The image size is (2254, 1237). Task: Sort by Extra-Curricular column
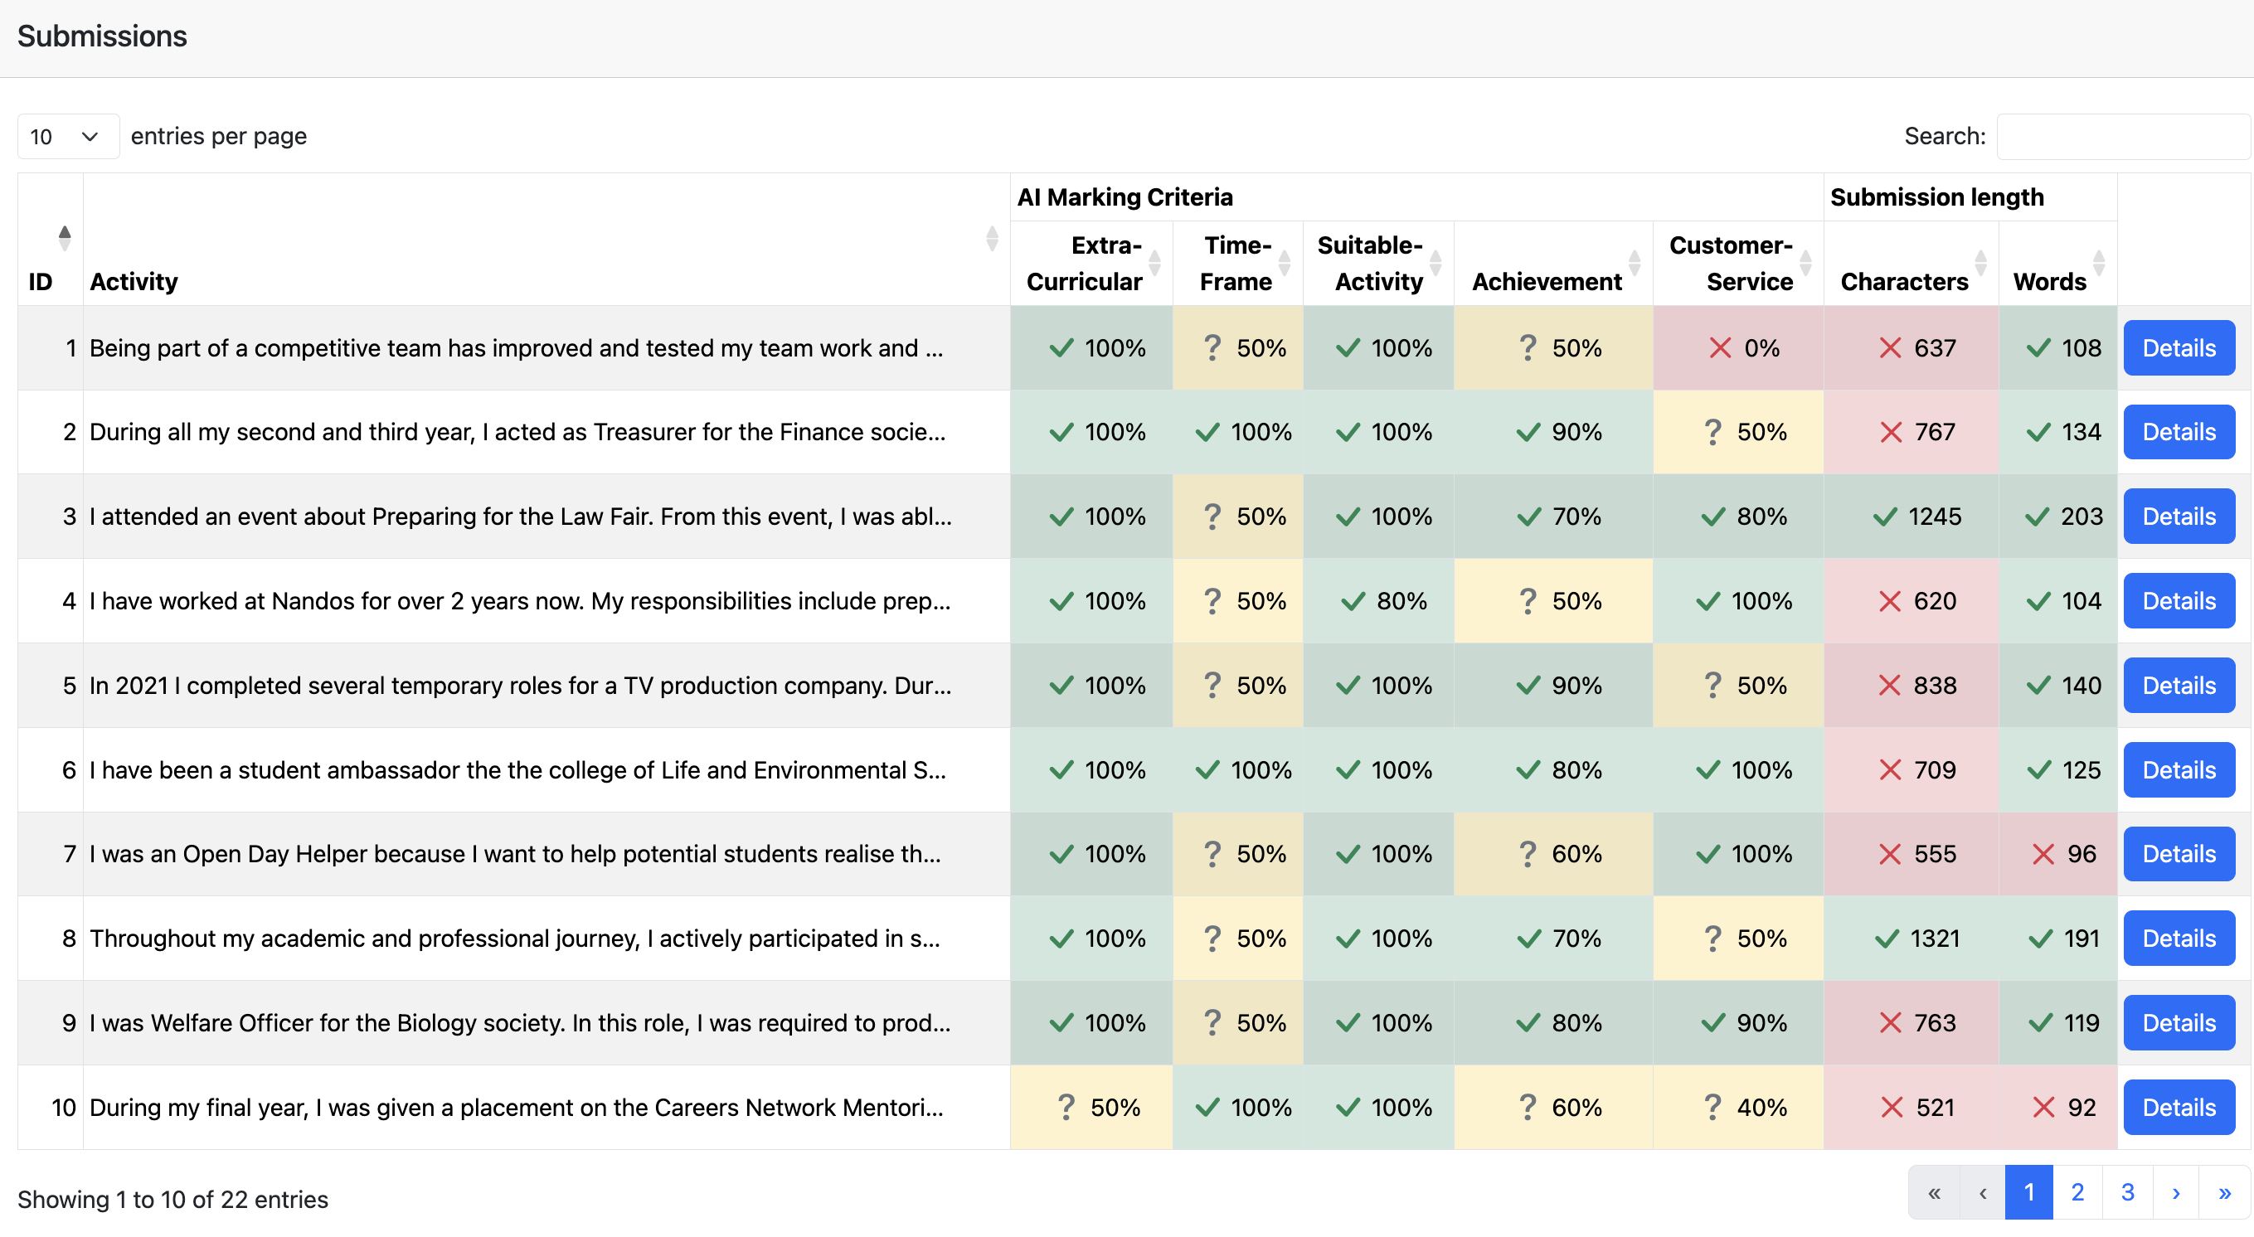coord(1154,263)
